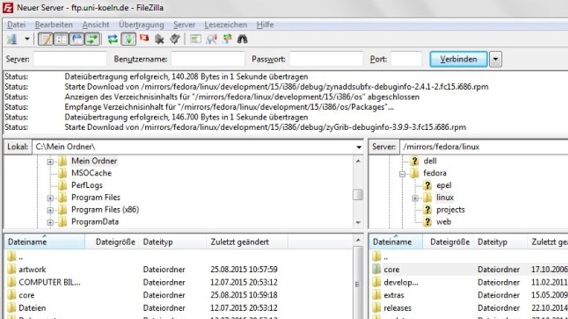The width and height of the screenshot is (568, 319).
Task: Click the Verbinden button
Action: (459, 59)
